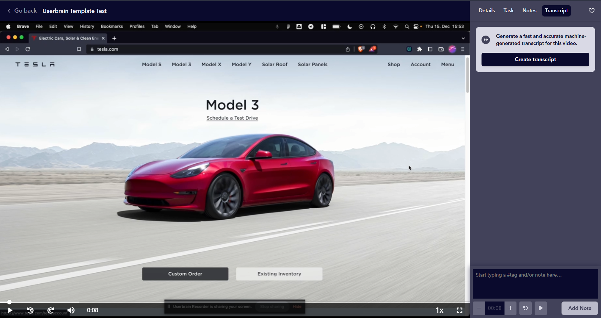Click the share icon in the address bar

point(348,49)
